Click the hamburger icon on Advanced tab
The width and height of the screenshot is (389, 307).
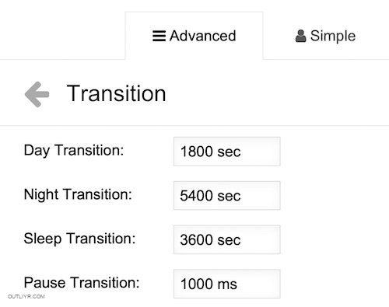pyautogui.click(x=159, y=36)
